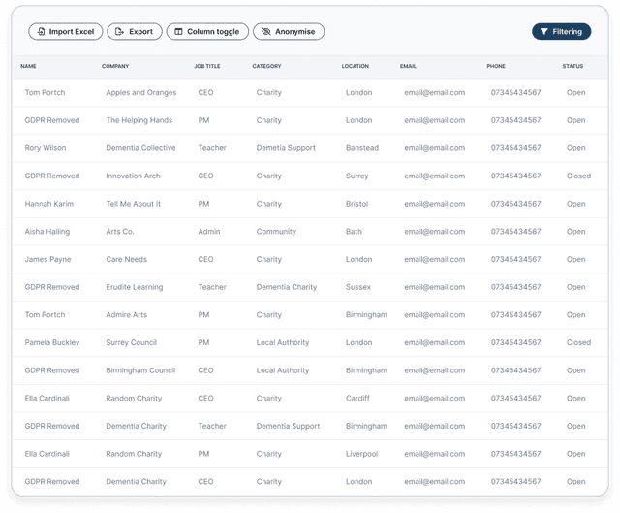Click the Column toggle table icon
Image resolution: width=620 pixels, height=513 pixels.
pos(178,32)
